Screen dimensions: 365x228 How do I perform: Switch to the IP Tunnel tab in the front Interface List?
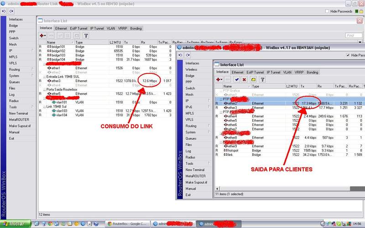point(273,73)
